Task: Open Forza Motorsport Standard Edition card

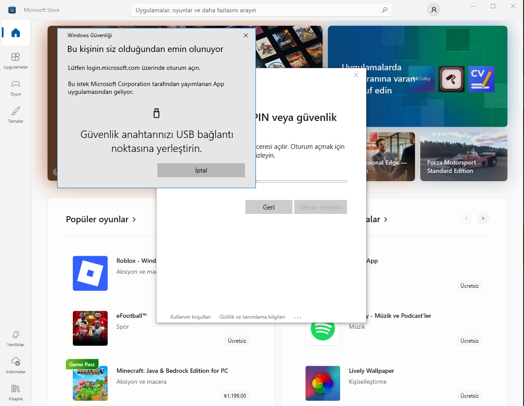Action: [464, 157]
